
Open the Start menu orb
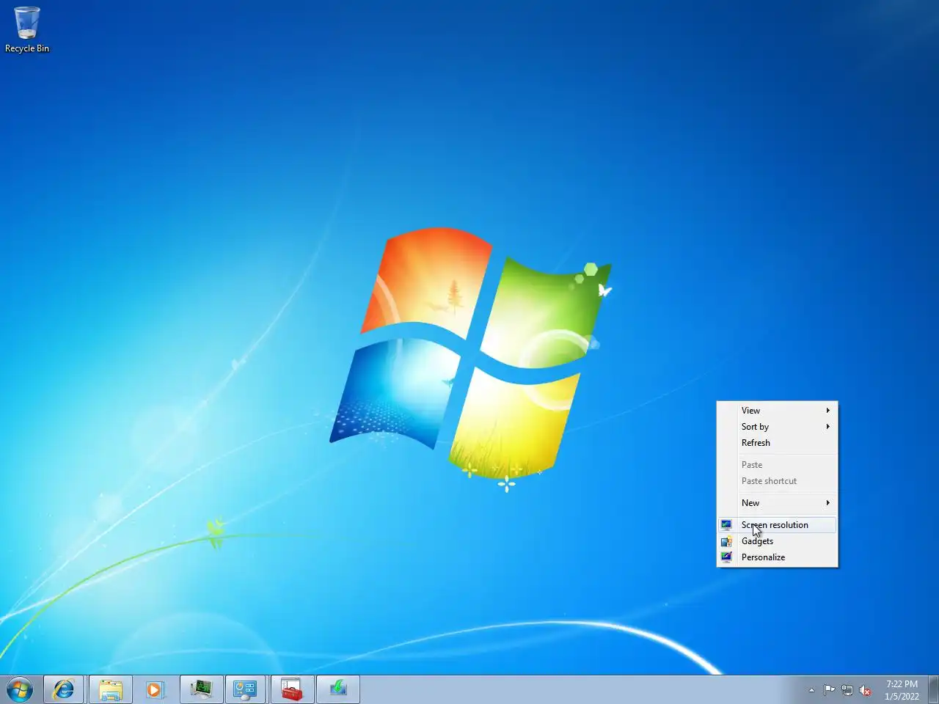tap(20, 689)
